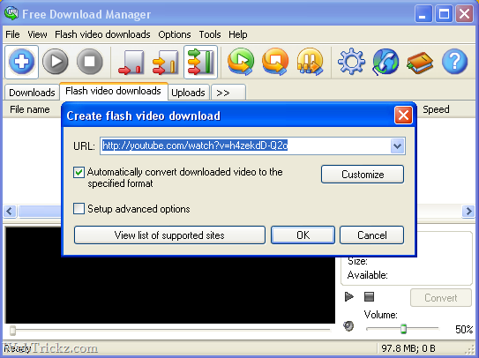479x358 pixels.
Task: Enable the Setup advanced options checkbox
Action: point(79,209)
